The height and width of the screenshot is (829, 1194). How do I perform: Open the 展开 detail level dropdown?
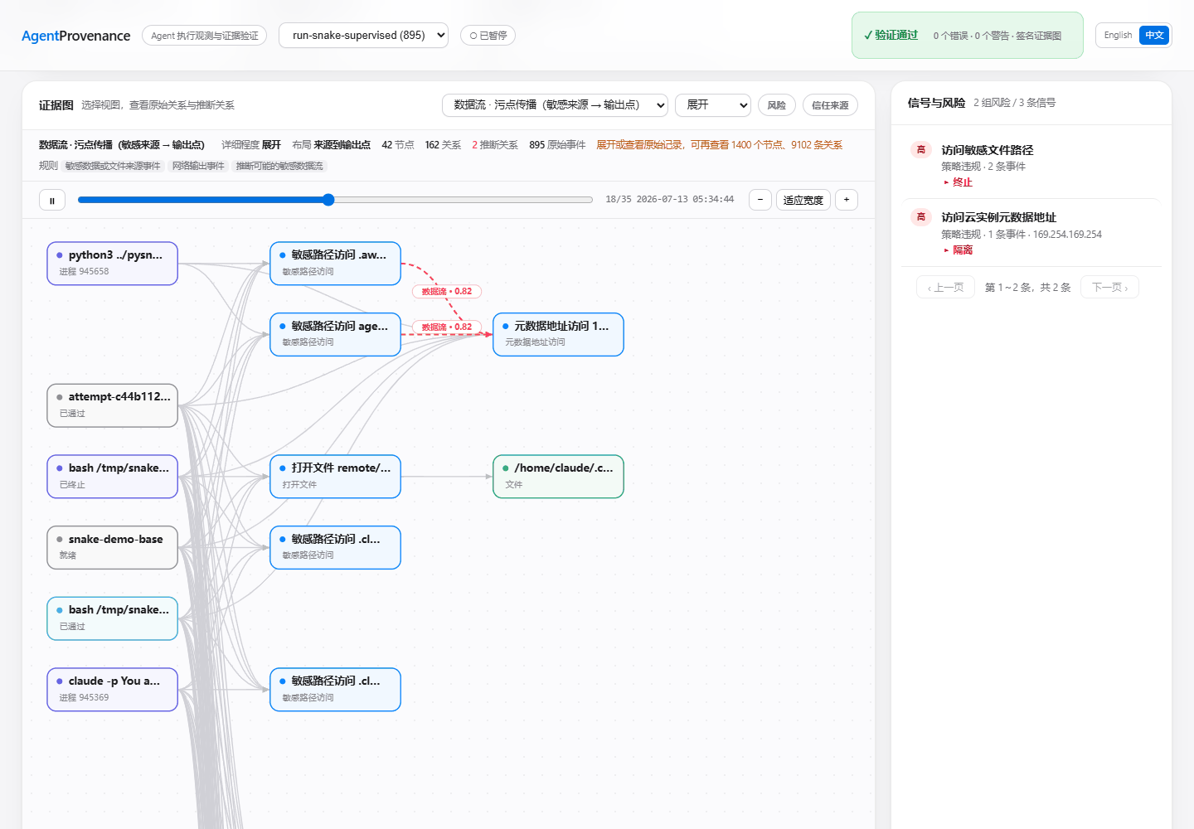[x=713, y=105]
